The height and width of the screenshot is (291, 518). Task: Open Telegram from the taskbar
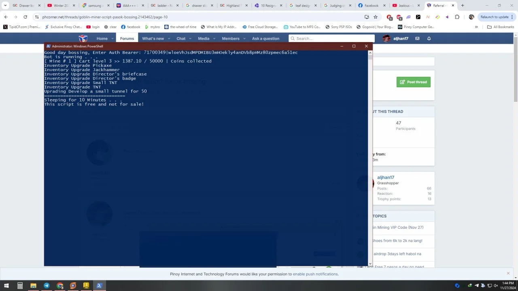(47, 285)
